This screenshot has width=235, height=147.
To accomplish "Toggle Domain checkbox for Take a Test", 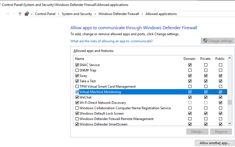I will [x=190, y=81].
